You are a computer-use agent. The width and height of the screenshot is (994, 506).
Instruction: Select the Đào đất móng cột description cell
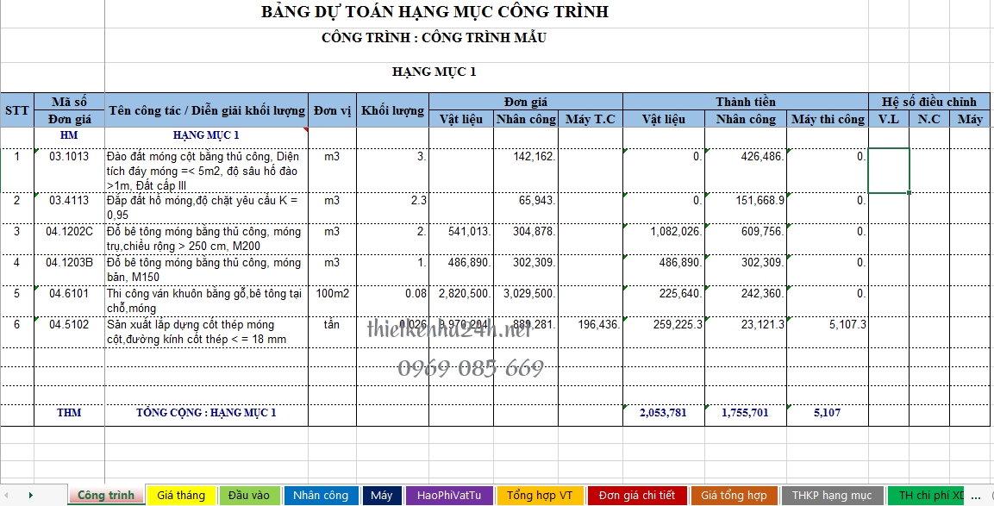click(x=207, y=171)
